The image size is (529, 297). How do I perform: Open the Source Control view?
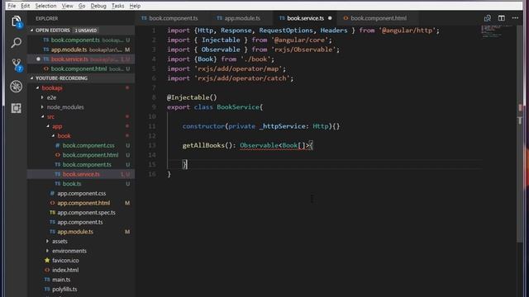[17, 64]
